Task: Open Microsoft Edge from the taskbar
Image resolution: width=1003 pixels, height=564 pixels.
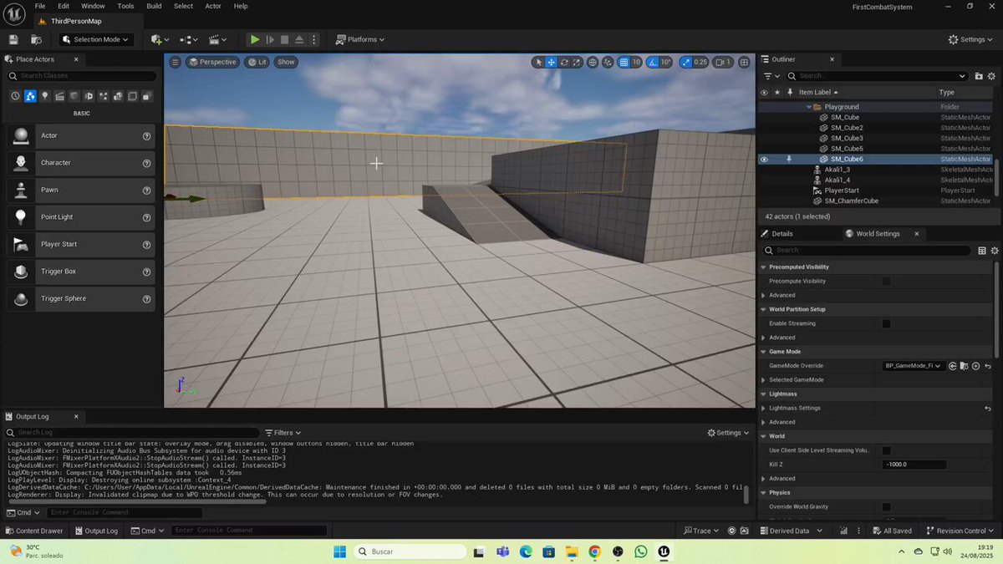Action: [526, 551]
